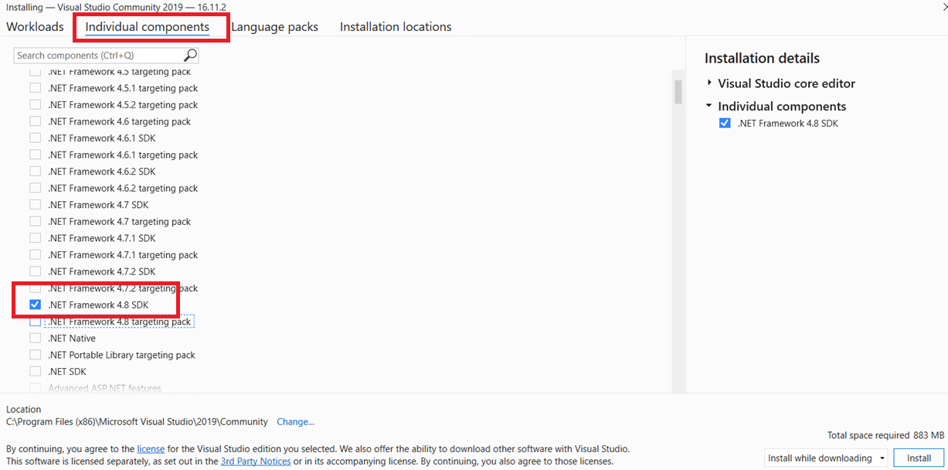Click the Installation details heading
This screenshot has width=948, height=470.
pos(762,58)
